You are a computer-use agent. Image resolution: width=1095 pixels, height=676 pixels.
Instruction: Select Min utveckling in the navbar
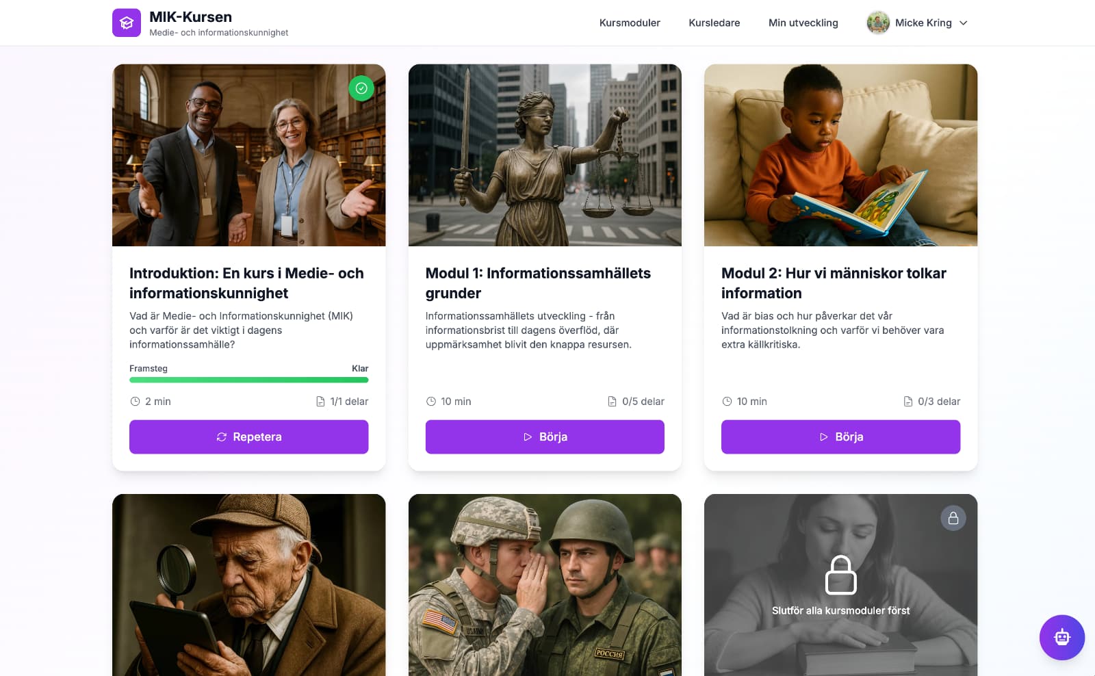[803, 23]
